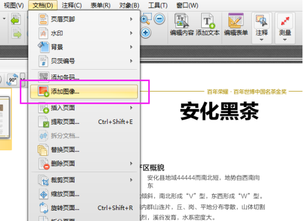Open the dropdown arrow under 注释
The image size is (303, 221).
261,40
